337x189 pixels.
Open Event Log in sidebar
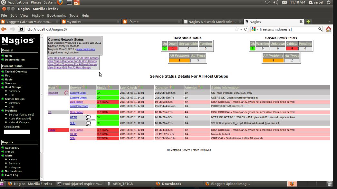tap(11, 175)
